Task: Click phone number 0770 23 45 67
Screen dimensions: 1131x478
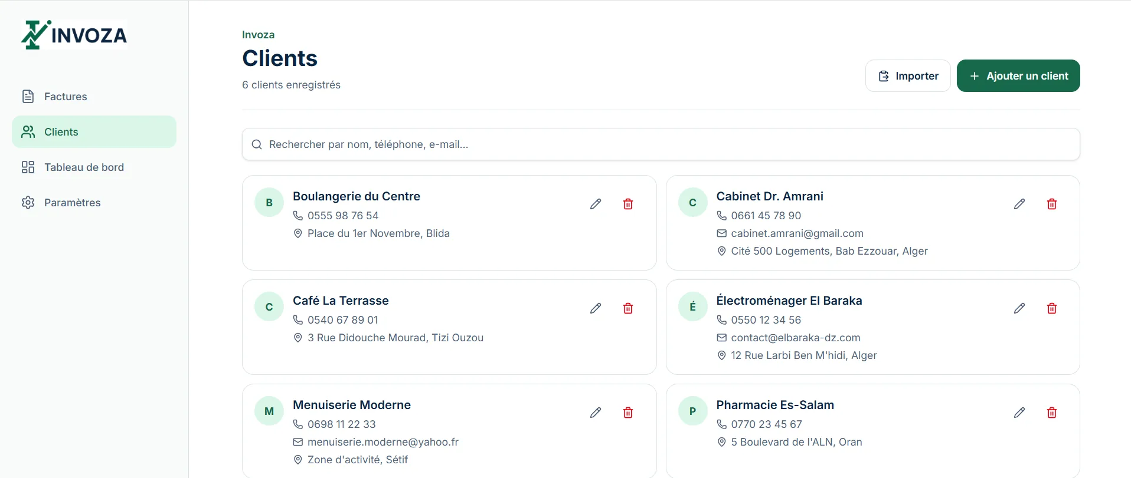Action: tap(767, 424)
